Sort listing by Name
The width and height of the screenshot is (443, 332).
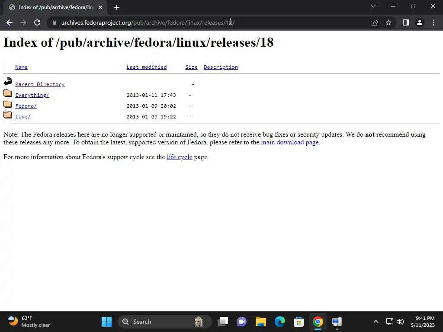click(21, 67)
